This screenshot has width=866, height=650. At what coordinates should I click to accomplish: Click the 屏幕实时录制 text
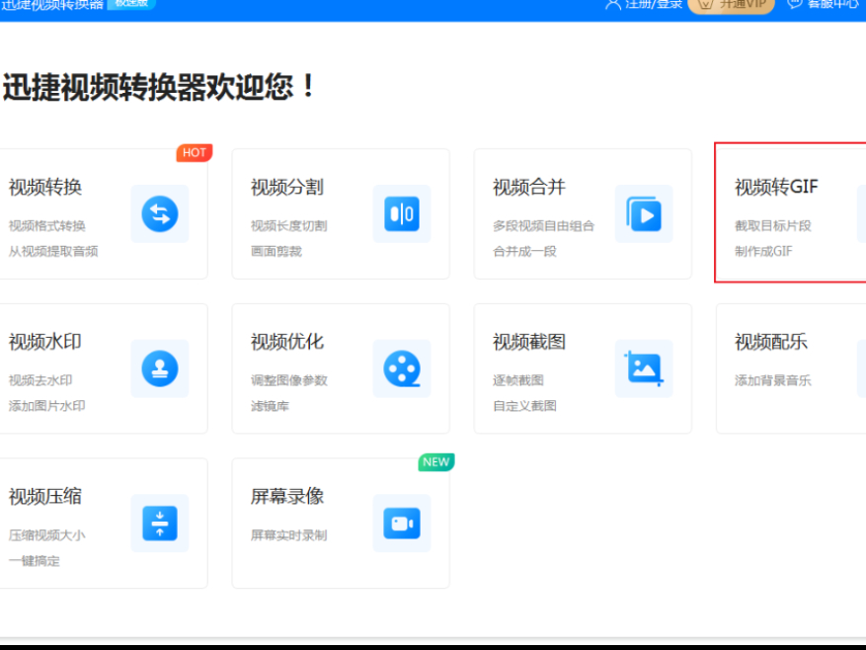(289, 535)
